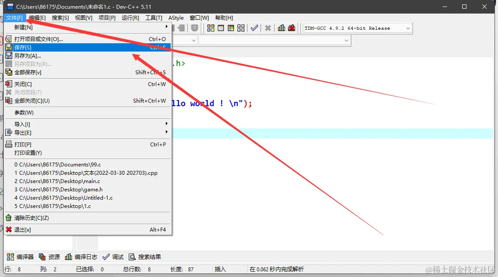498x277 pixels.
Task: Open the 编辑[E] menu
Action: [37, 18]
